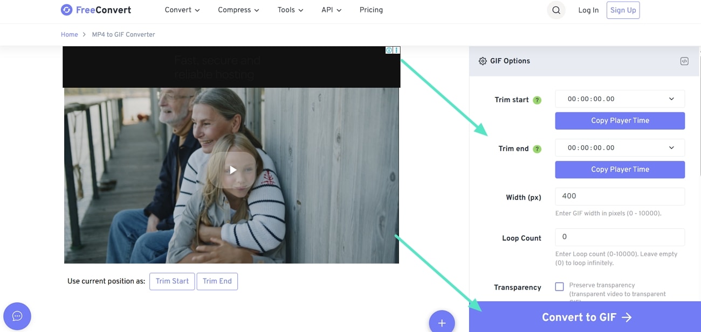
Task: Click the GIF Options gear icon
Action: pos(483,61)
